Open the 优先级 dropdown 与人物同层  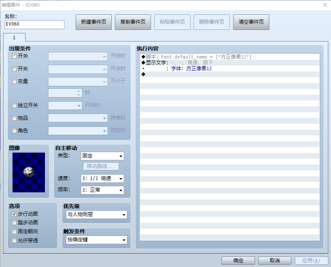coord(97,215)
